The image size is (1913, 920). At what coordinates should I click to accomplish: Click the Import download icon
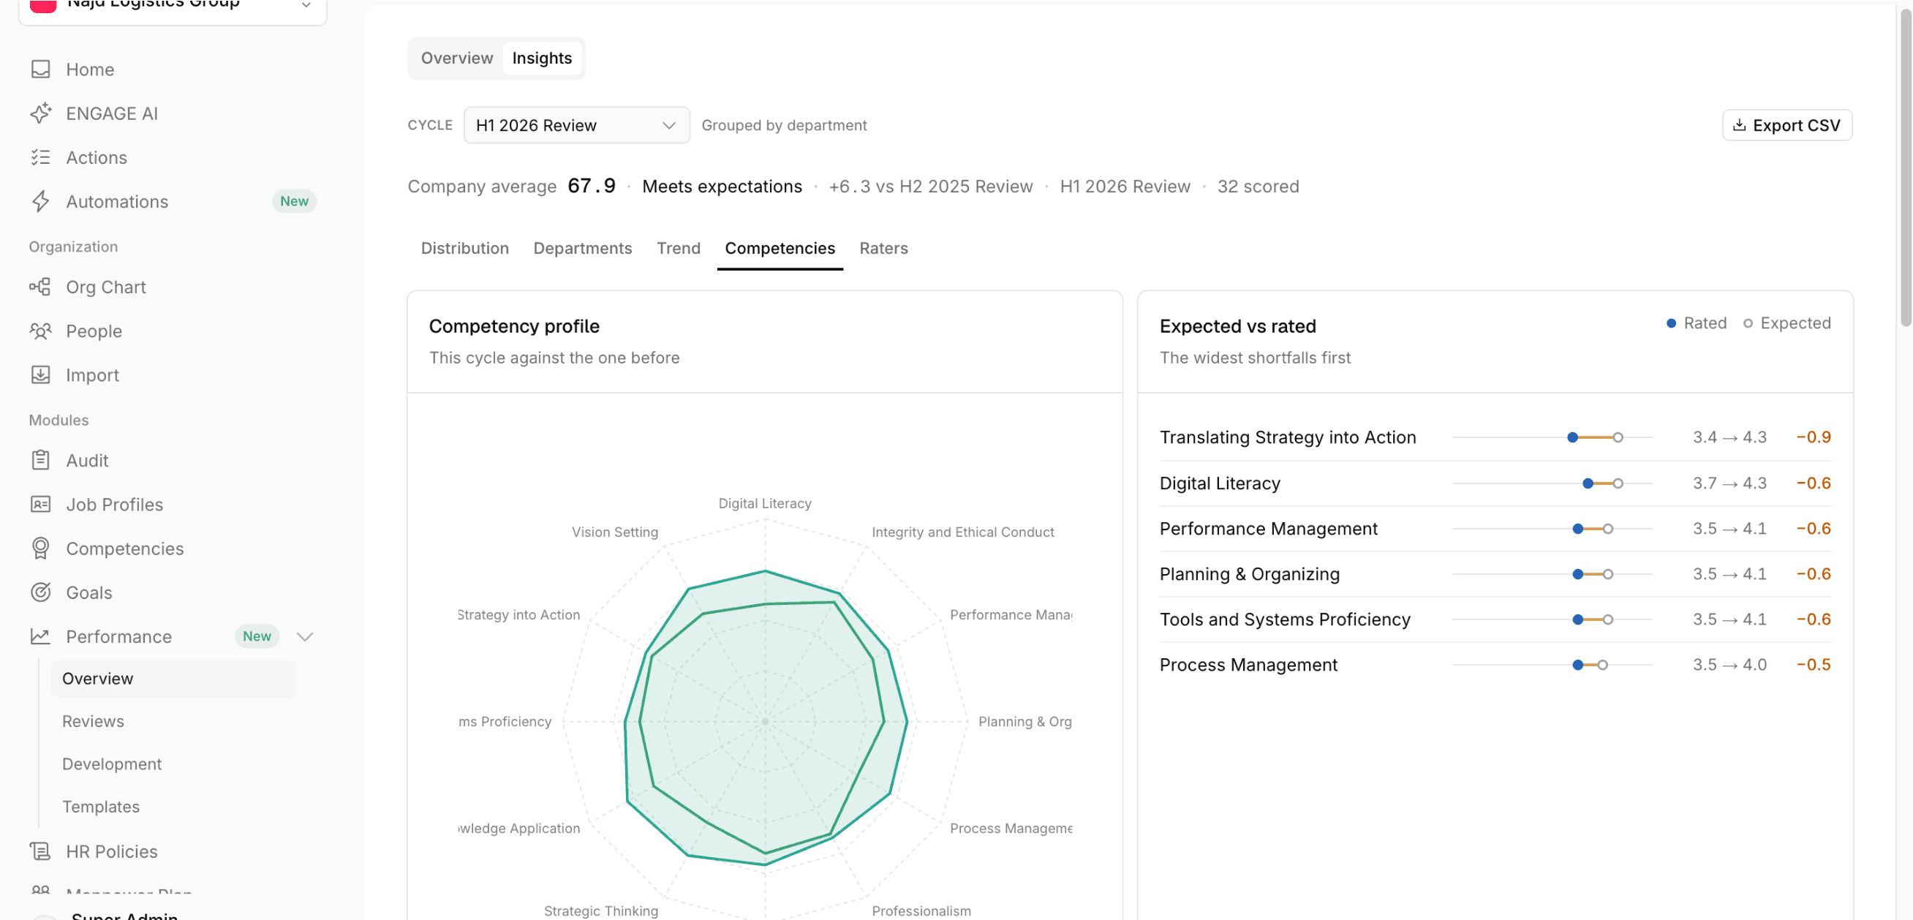coord(40,375)
